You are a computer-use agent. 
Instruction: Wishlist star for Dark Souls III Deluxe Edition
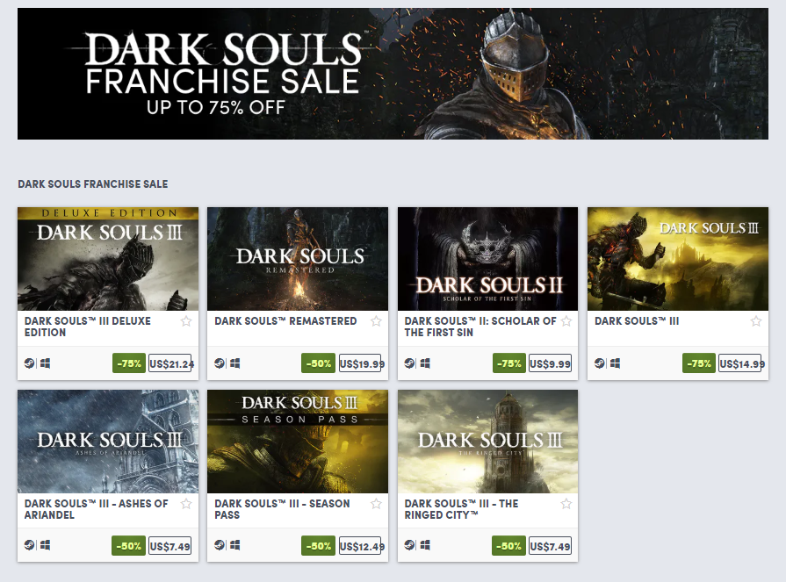(x=186, y=321)
